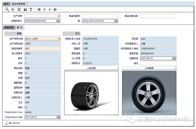Go to first record with double-left arrow
This screenshot has width=196, height=129.
pos(39,9)
